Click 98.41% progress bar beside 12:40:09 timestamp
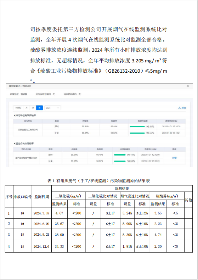This screenshot has width=198, height=280. point(120,155)
